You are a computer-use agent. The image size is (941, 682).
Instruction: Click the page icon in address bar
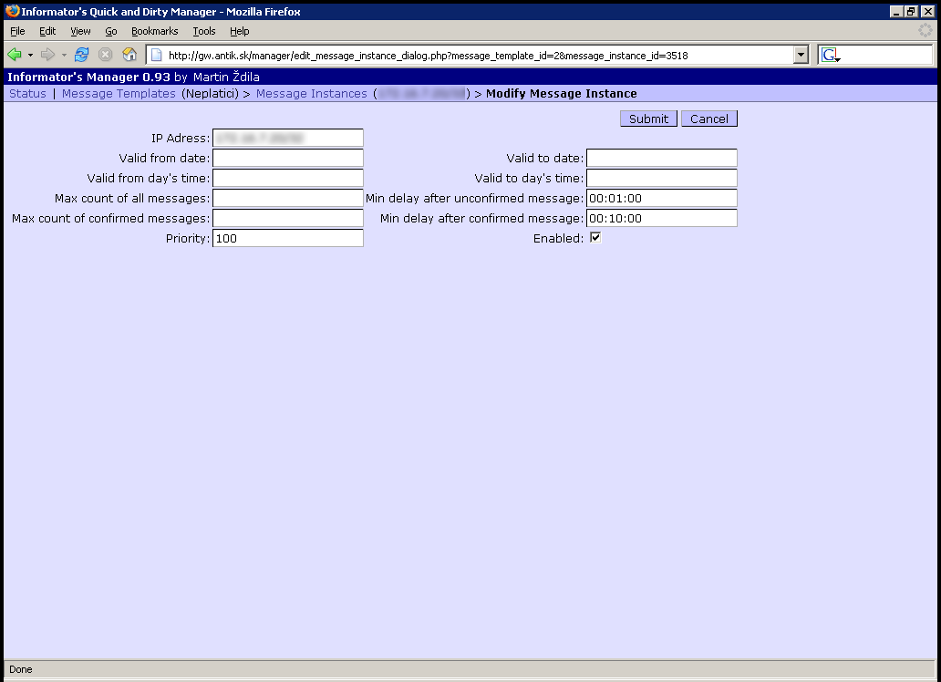click(x=156, y=56)
